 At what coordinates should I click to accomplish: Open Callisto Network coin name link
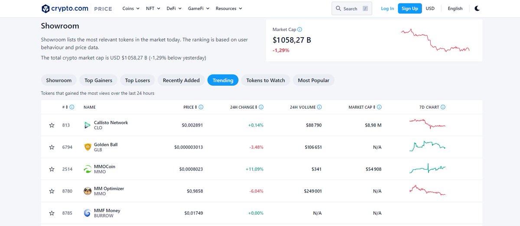click(111, 123)
